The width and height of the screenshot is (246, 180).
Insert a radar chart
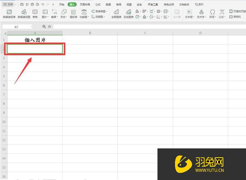pyautogui.click(x=158, y=11)
